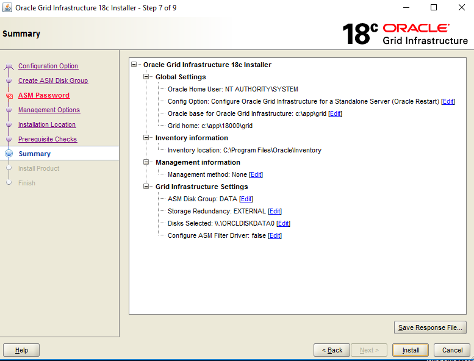Go to the Configuration Option step
Image resolution: width=474 pixels, height=361 pixels.
coord(48,66)
